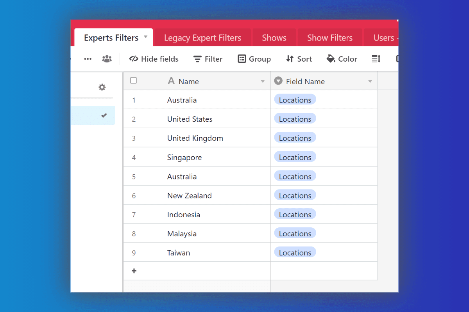The width and height of the screenshot is (469, 312).
Task: Open the Sort toolbar option
Action: (299, 59)
